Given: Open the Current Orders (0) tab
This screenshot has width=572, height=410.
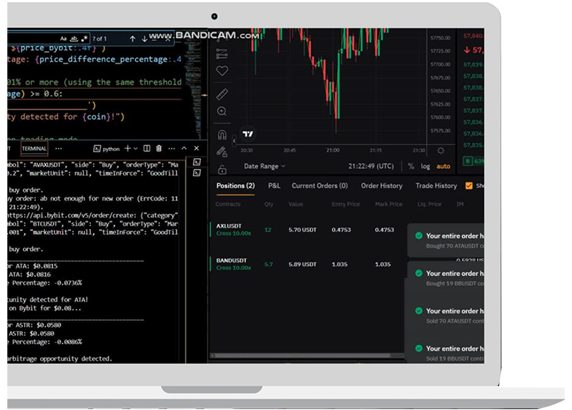Looking at the screenshot, I should click(320, 185).
